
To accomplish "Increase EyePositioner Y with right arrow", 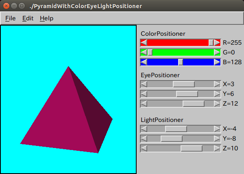I will [x=217, y=94].
